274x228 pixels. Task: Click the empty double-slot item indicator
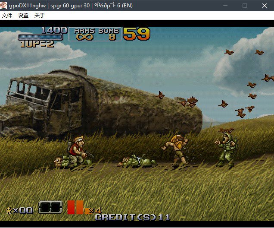point(50,207)
